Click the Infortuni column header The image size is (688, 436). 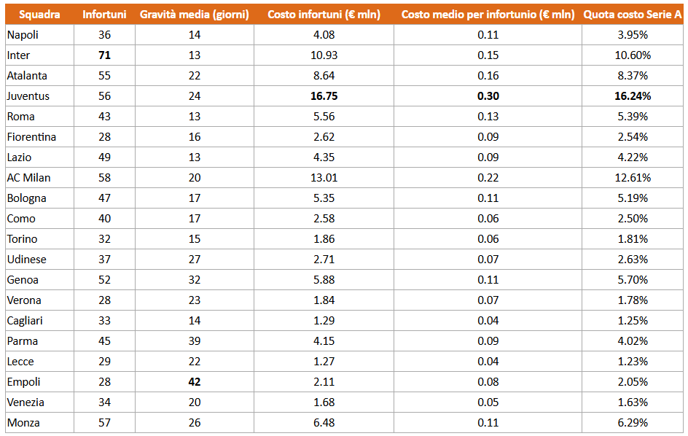(x=104, y=15)
